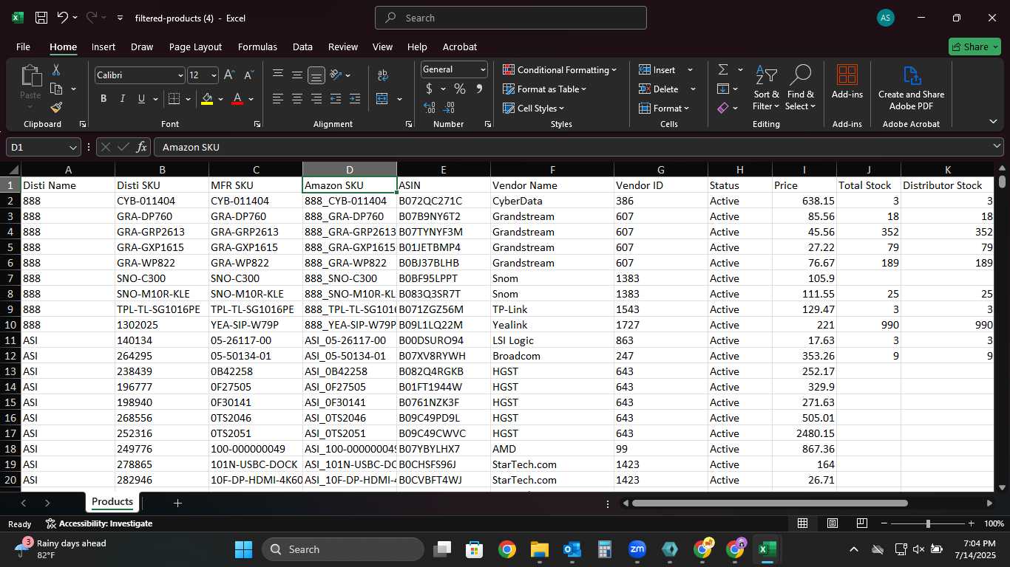Open Sort & Filter dropdown
The width and height of the screenshot is (1010, 567).
coord(766,89)
